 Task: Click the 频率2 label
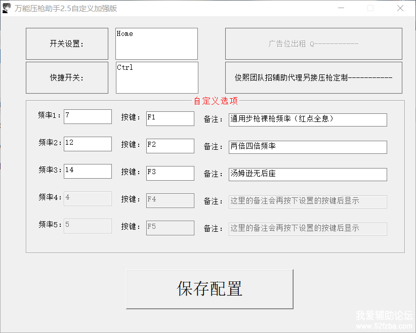[50, 143]
